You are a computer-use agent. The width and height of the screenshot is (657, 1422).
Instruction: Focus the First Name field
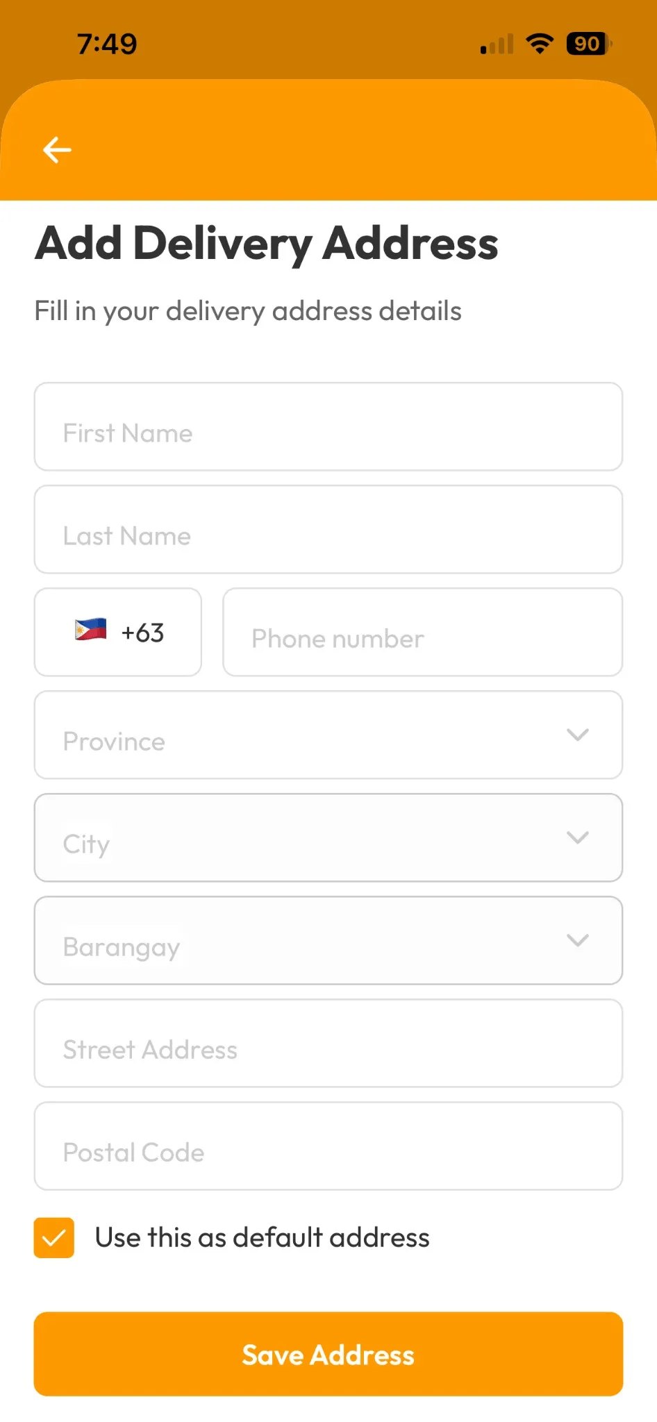pyautogui.click(x=328, y=426)
